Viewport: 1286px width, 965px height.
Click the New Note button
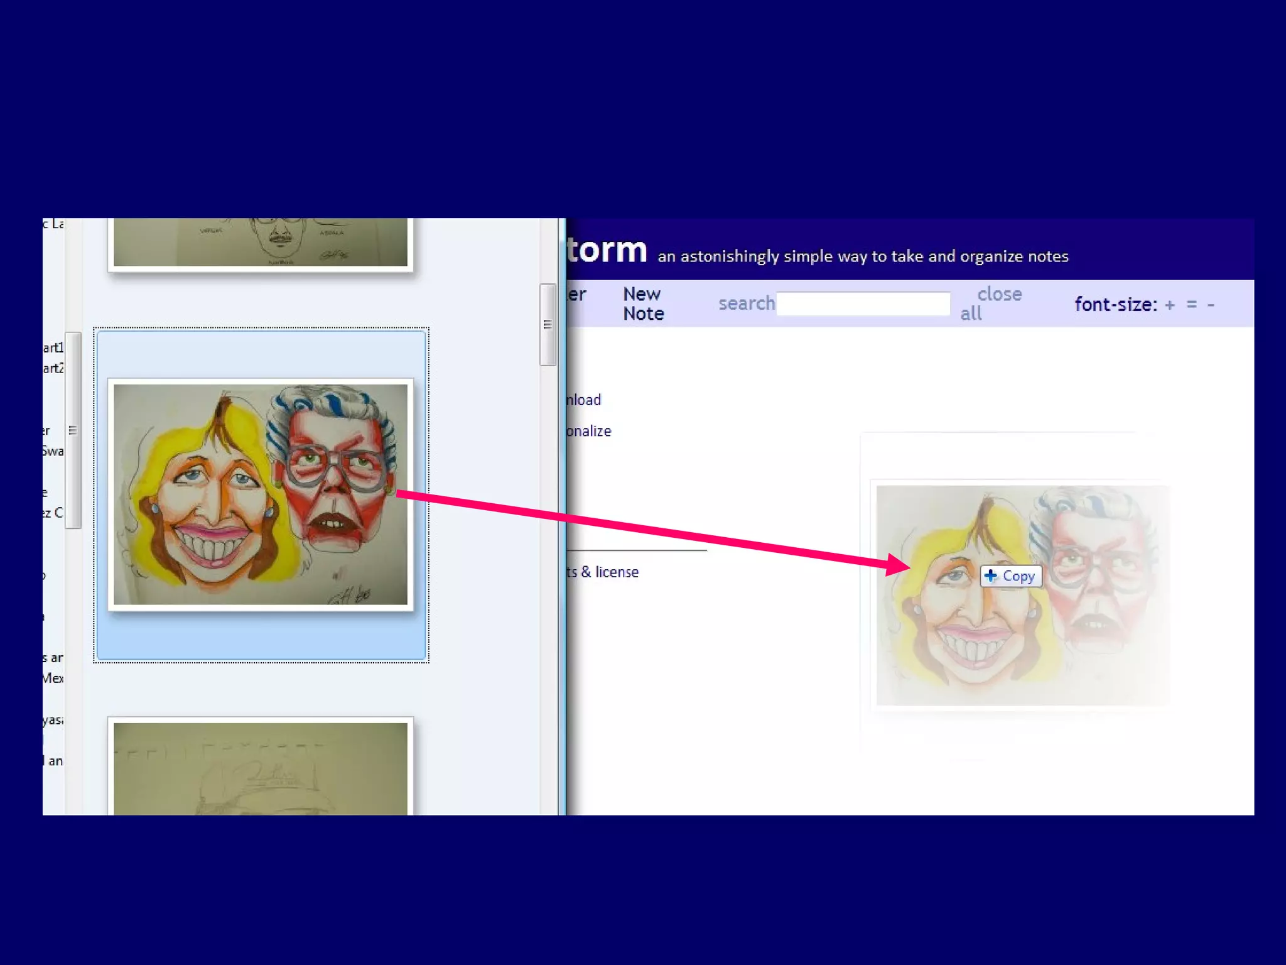point(643,303)
